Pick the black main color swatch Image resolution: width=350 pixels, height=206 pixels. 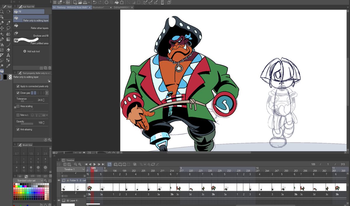coord(5,77)
